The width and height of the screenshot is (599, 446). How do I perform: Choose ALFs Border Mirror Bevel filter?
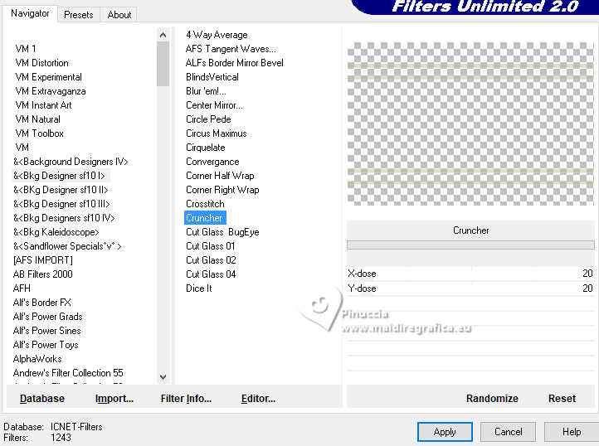235,63
